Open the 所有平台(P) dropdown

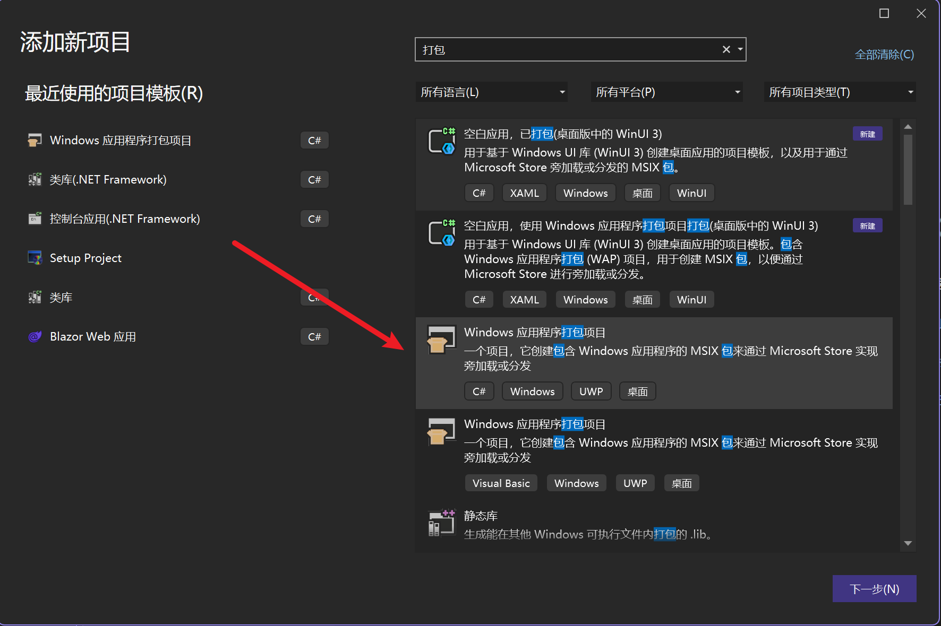pos(667,92)
